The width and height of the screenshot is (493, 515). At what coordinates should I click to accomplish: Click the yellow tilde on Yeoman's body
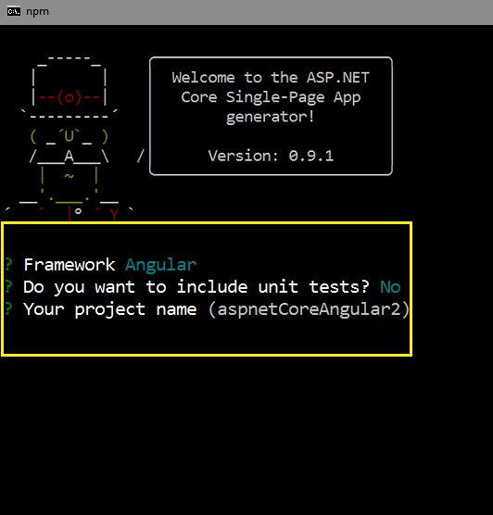(69, 176)
